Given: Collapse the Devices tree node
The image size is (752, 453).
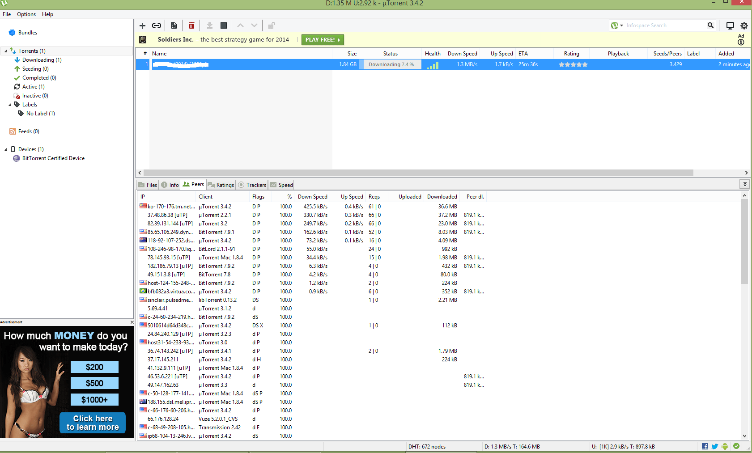Looking at the screenshot, I should (x=6, y=149).
